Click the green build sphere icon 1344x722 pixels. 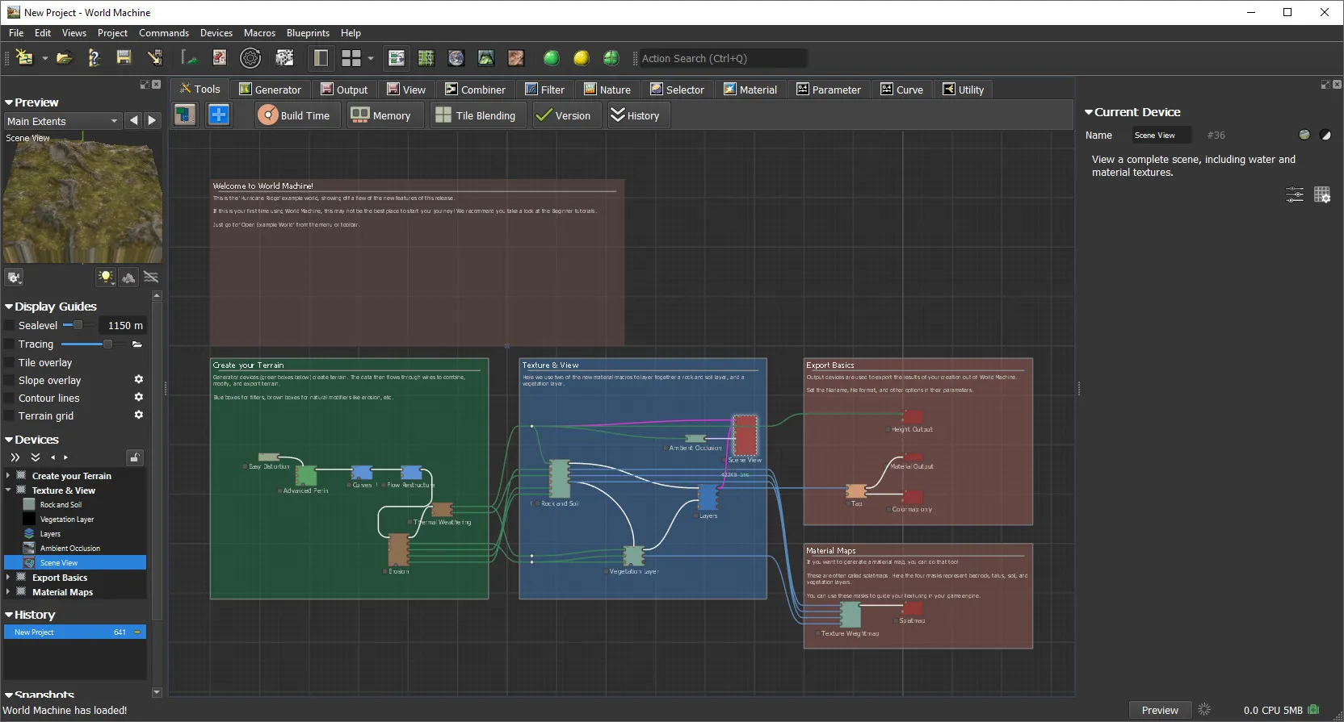[x=552, y=58]
